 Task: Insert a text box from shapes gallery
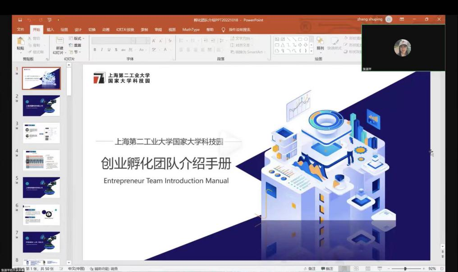click(277, 39)
